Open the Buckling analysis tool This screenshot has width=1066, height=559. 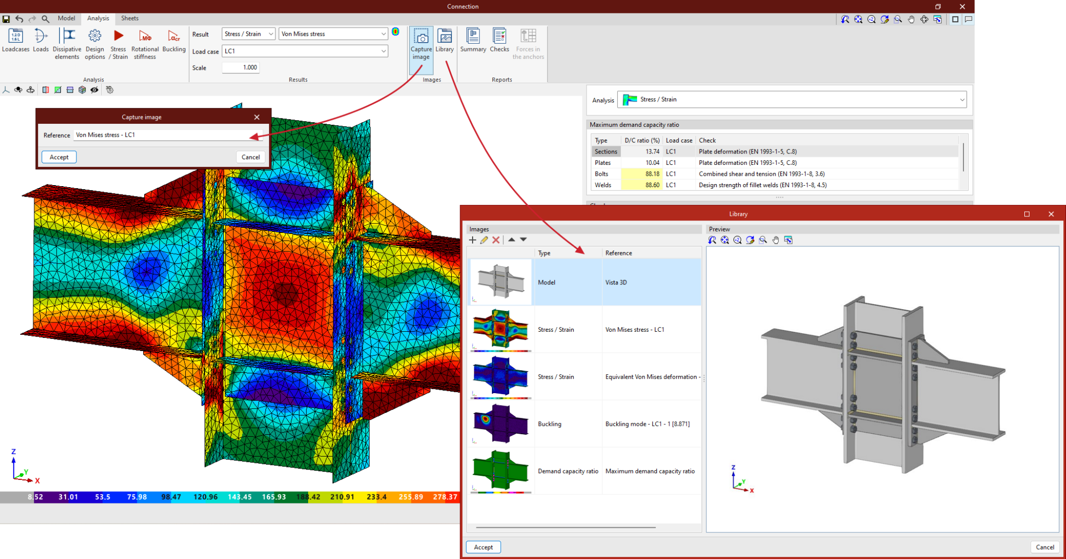pos(173,44)
